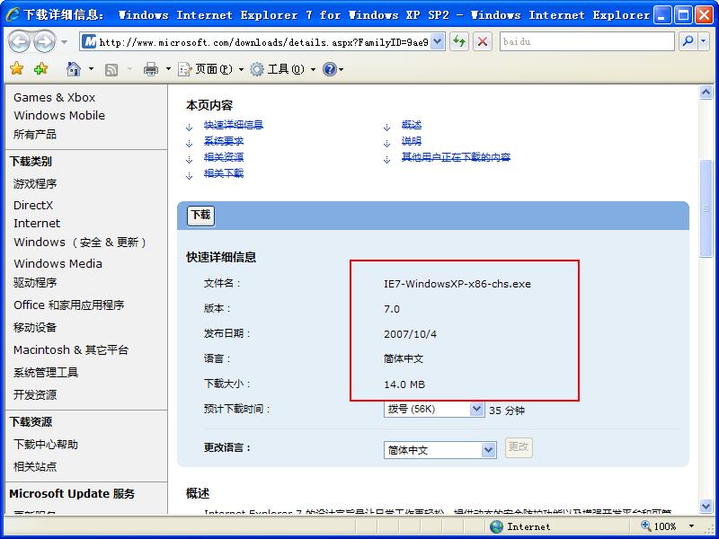Click the Help question mark icon
Viewport: 719px width, 539px height.
(x=330, y=69)
